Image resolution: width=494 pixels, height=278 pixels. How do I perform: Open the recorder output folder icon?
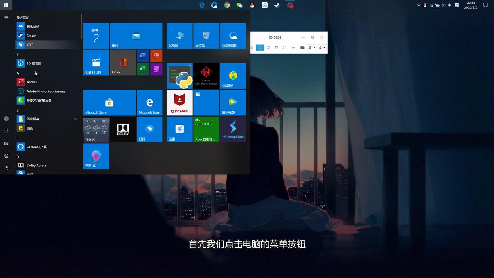coord(302,47)
